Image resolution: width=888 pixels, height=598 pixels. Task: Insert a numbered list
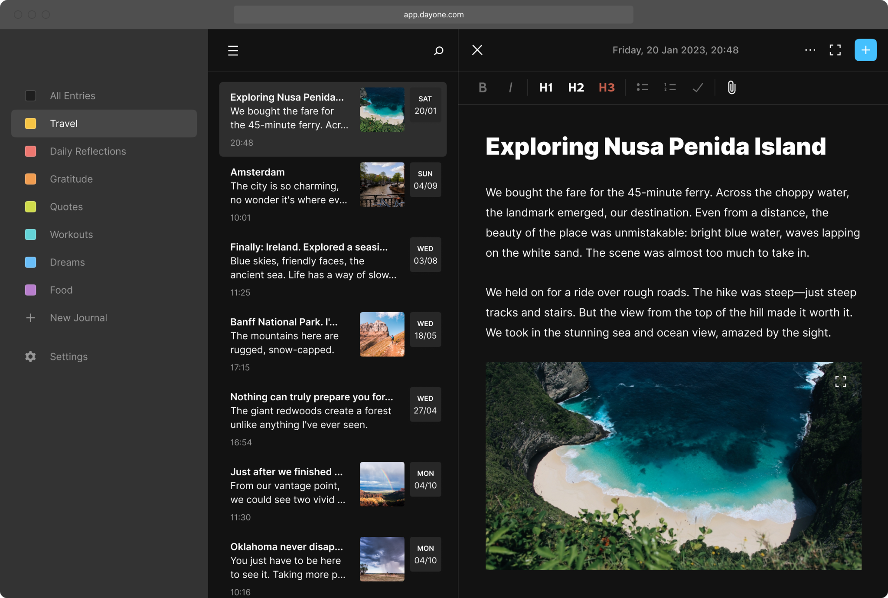coord(670,88)
